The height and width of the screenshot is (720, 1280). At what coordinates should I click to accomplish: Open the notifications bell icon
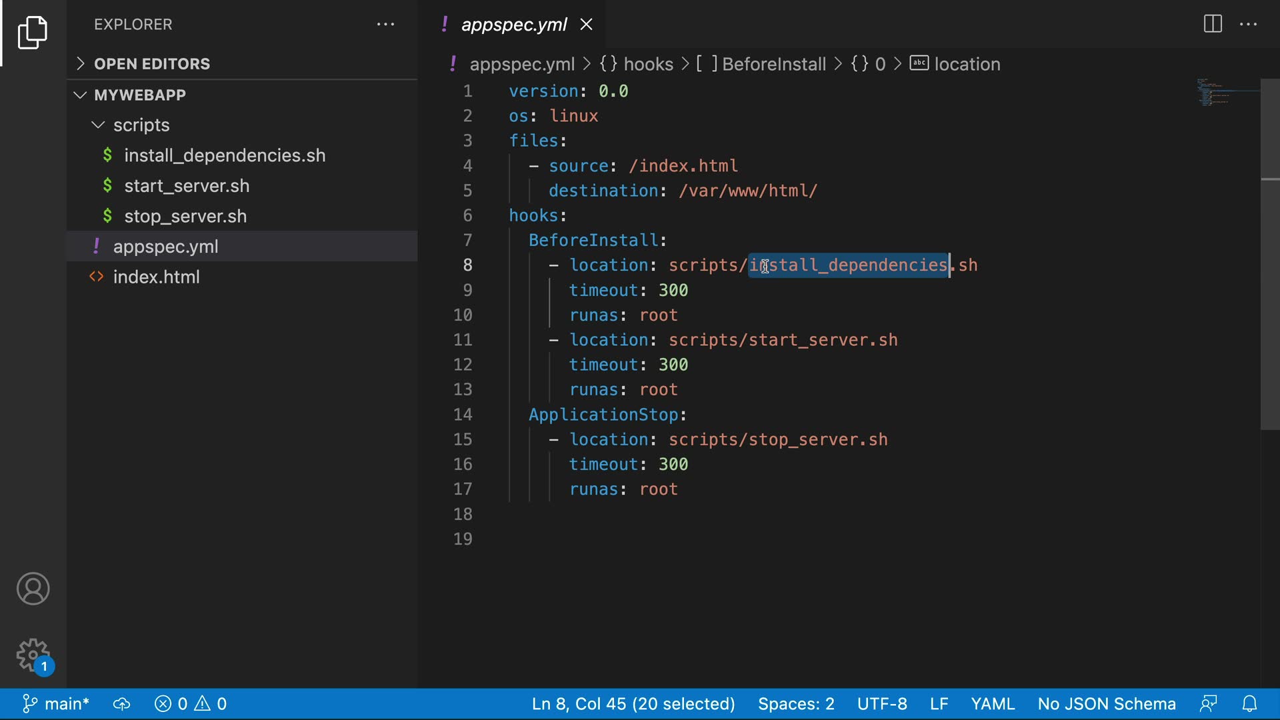1249,704
